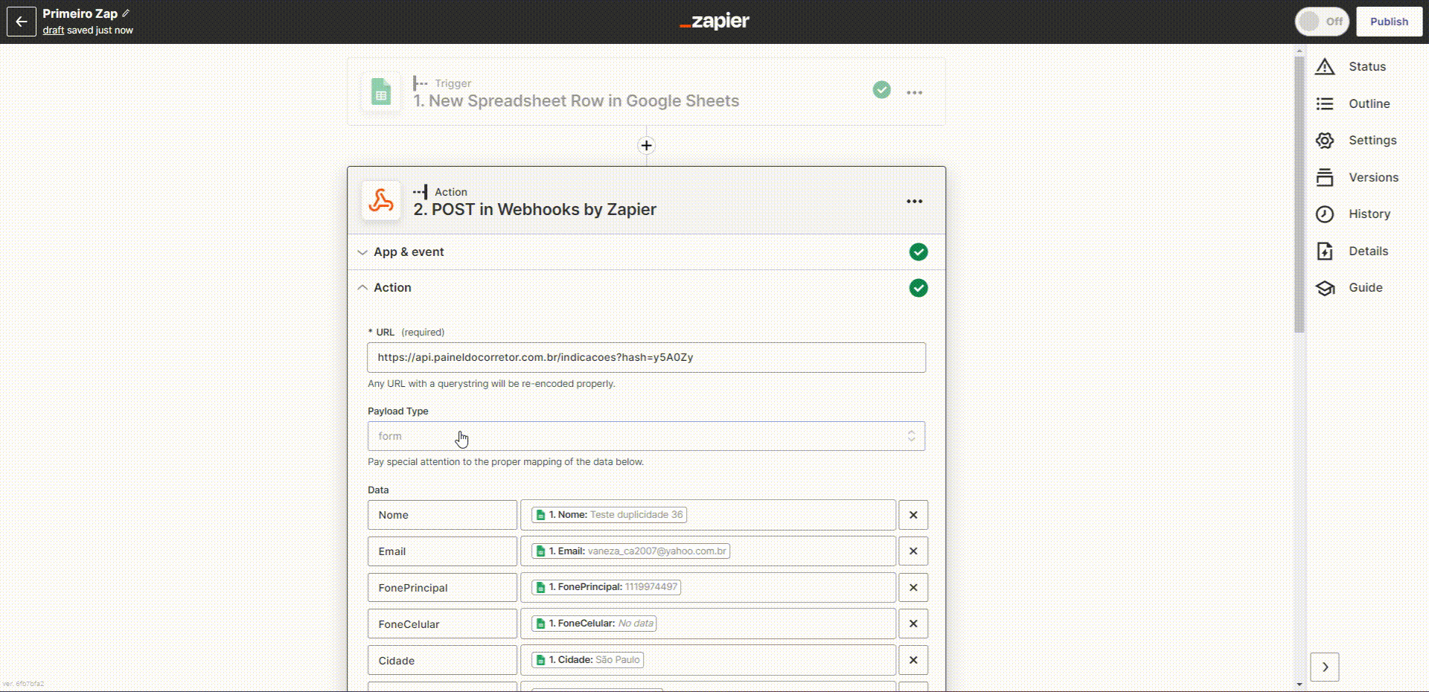Edit the Email key field

coord(442,551)
